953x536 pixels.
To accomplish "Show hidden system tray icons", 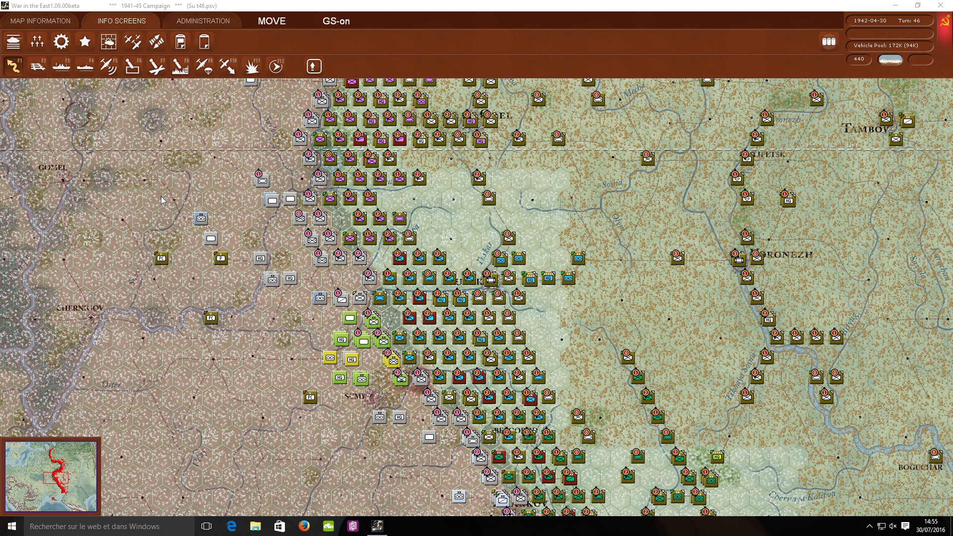I will tap(869, 526).
